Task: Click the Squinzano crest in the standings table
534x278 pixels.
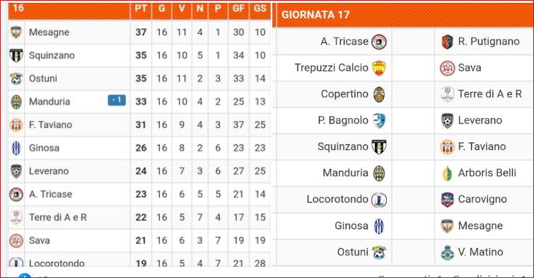Action: tap(16, 56)
